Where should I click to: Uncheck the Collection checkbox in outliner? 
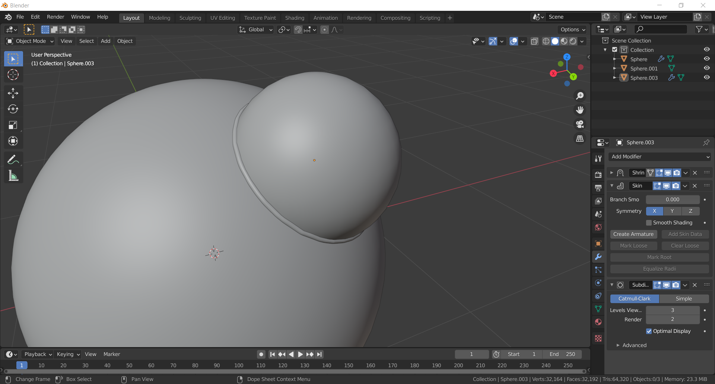tap(615, 50)
